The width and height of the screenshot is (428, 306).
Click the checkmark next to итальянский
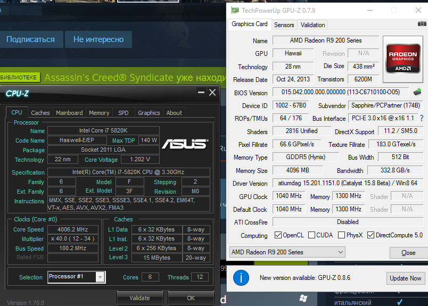399,302
